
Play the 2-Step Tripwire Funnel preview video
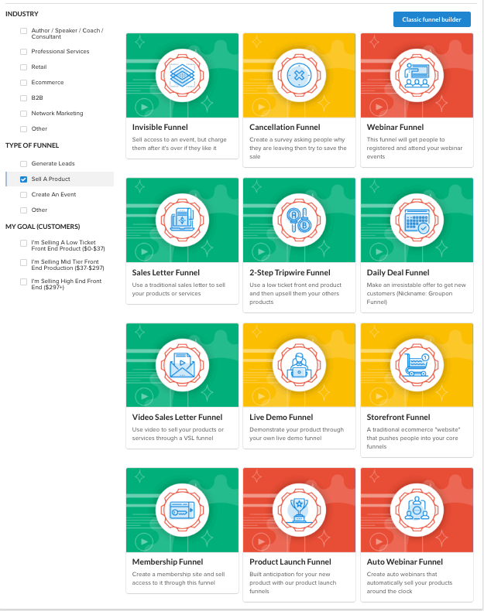click(261, 251)
